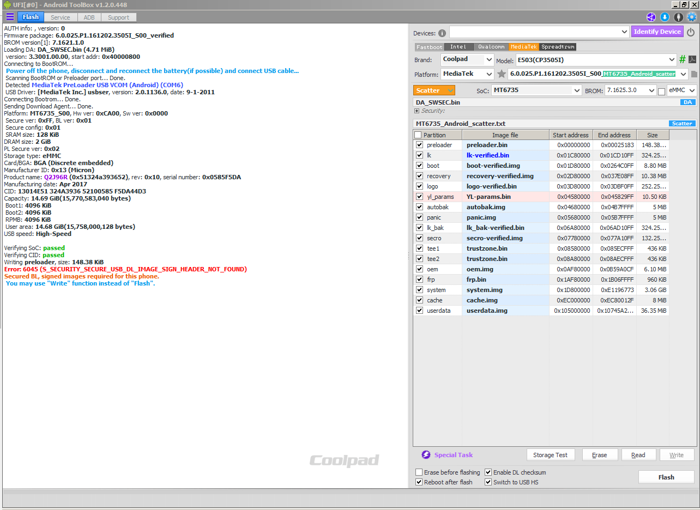This screenshot has width=700, height=510.
Task: Select the lk-verified.bin image file cell
Action: 505,155
